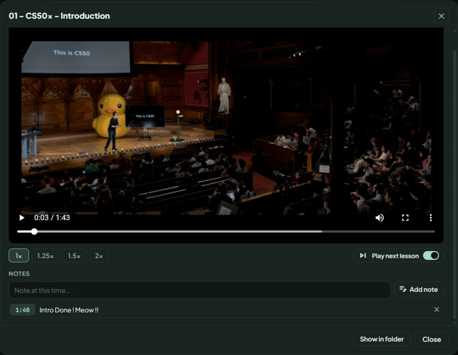Set playback speed to 1.25x
Screen dimensions: 458x355
click(45, 256)
